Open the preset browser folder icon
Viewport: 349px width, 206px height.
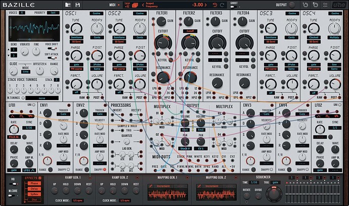[68, 5]
